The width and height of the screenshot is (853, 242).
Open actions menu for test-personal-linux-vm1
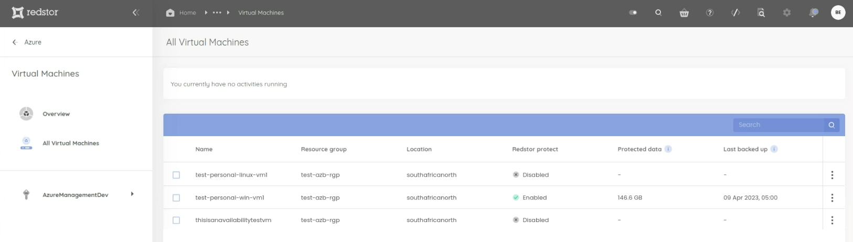pyautogui.click(x=832, y=175)
